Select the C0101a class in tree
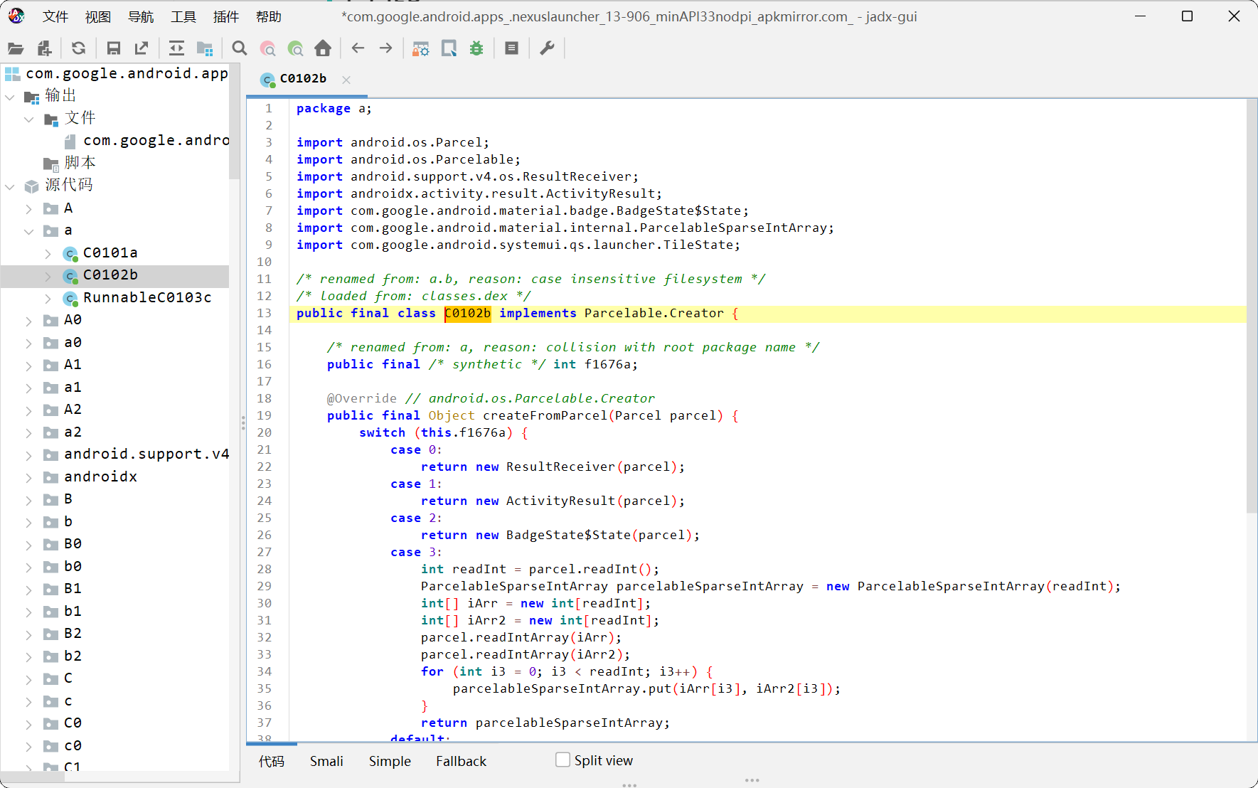 tap(110, 253)
